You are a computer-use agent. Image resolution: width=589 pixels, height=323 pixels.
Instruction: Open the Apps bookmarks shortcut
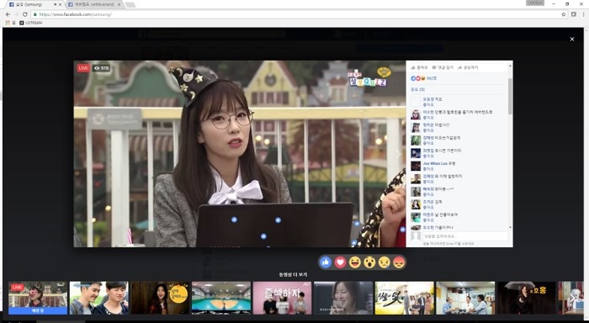(x=10, y=23)
